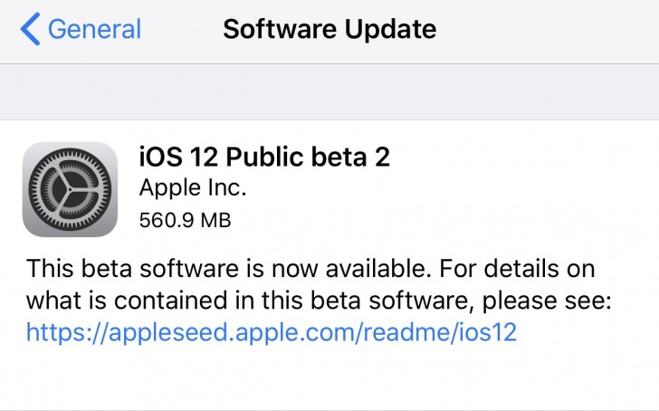Tap the 'https://' start of the link

pos(56,331)
